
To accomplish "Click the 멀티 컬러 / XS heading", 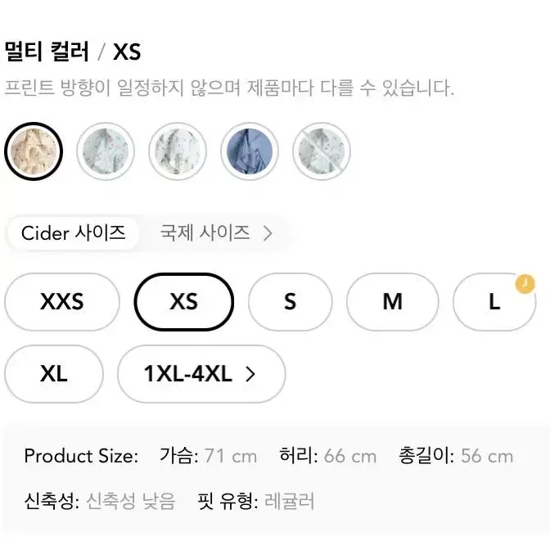I will (73, 52).
